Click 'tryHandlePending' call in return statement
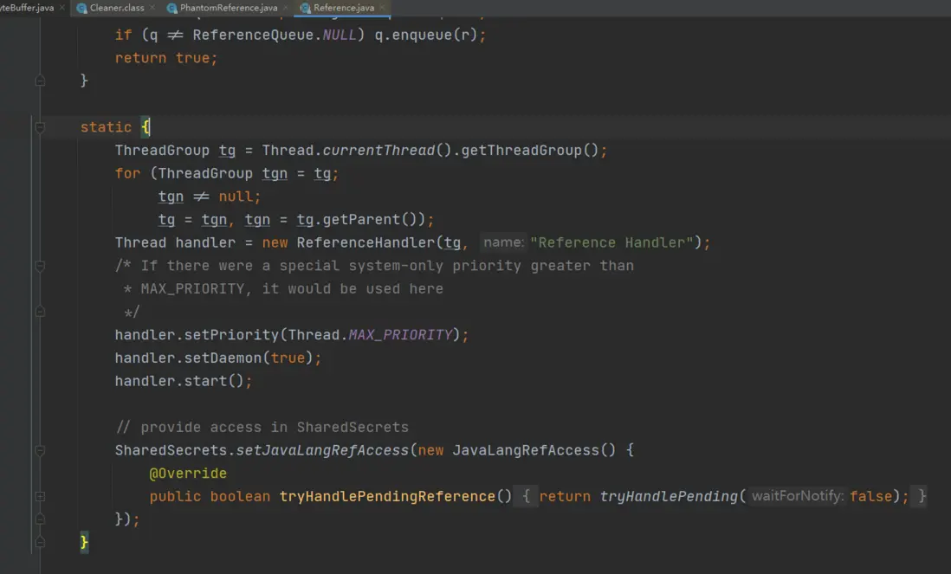This screenshot has height=574, width=951. [x=669, y=496]
